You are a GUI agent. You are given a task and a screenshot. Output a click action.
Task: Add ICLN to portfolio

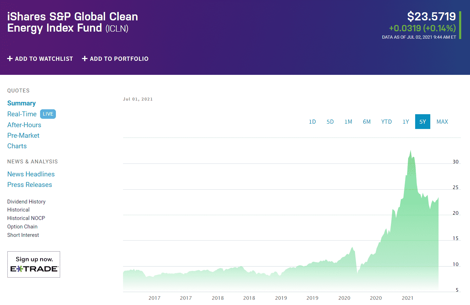click(x=115, y=59)
